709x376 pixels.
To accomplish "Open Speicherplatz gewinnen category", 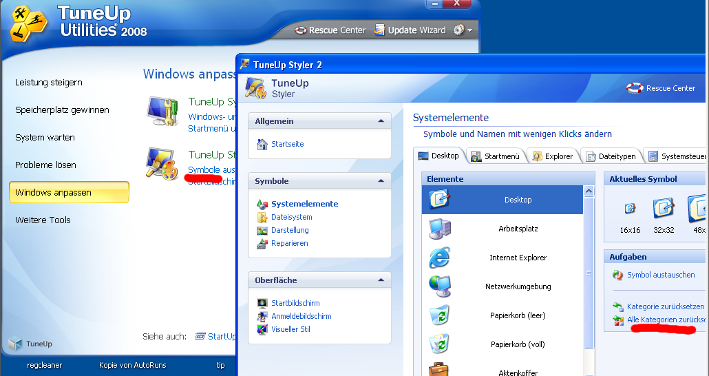I will pos(62,110).
